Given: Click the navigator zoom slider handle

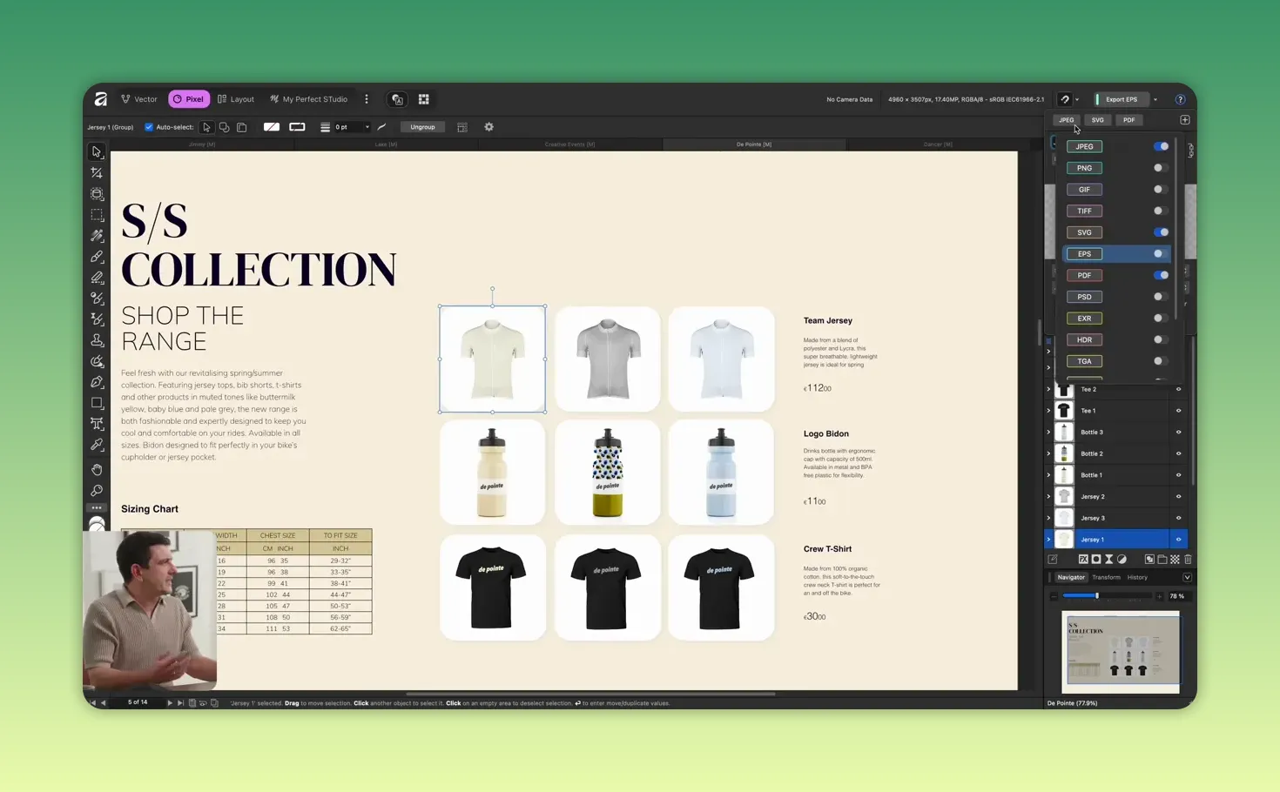Looking at the screenshot, I should [1096, 596].
